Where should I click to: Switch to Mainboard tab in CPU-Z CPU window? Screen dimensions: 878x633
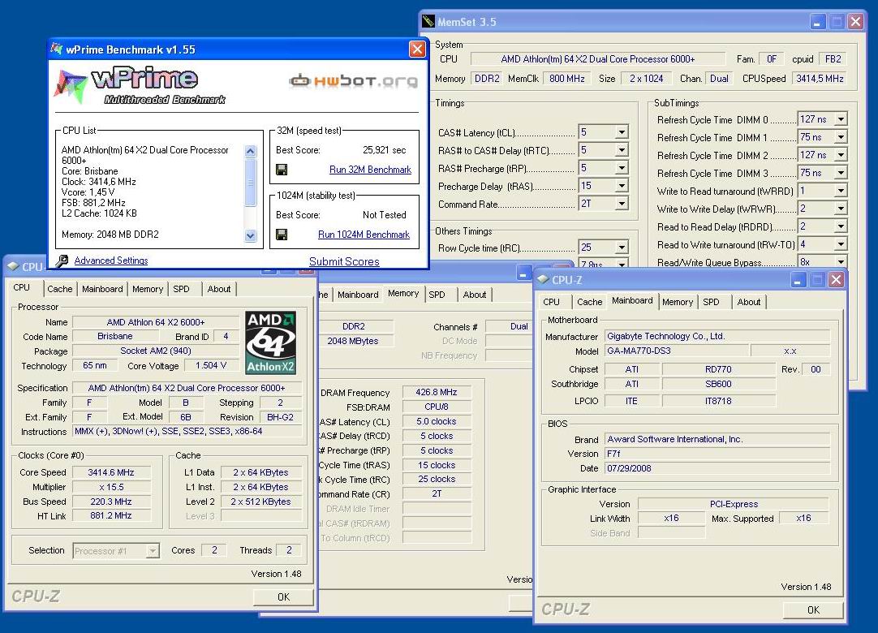(102, 289)
